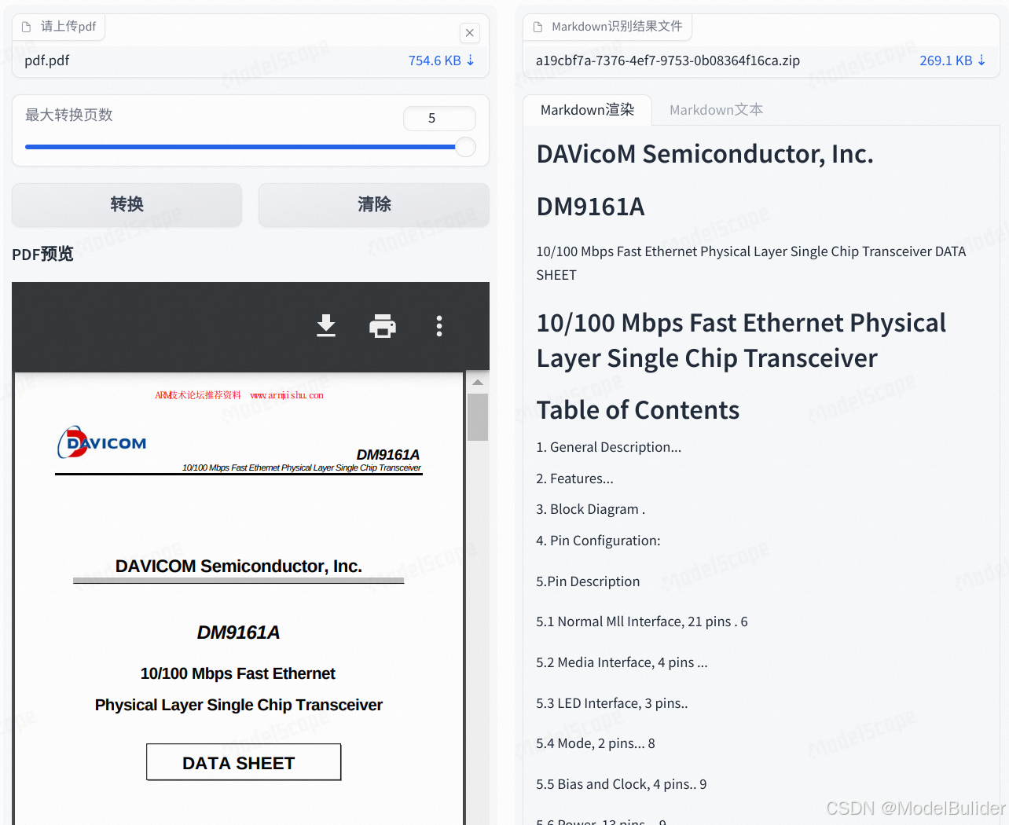The image size is (1009, 825).
Task: Download the zip via the 269.1 KB link
Action: (x=952, y=60)
